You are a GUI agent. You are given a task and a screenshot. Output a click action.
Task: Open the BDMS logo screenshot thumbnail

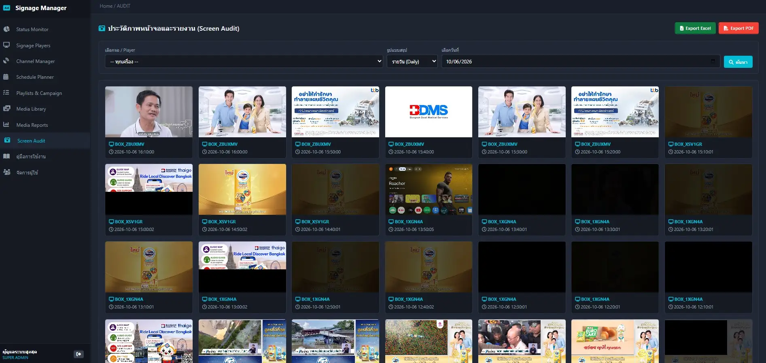429,112
